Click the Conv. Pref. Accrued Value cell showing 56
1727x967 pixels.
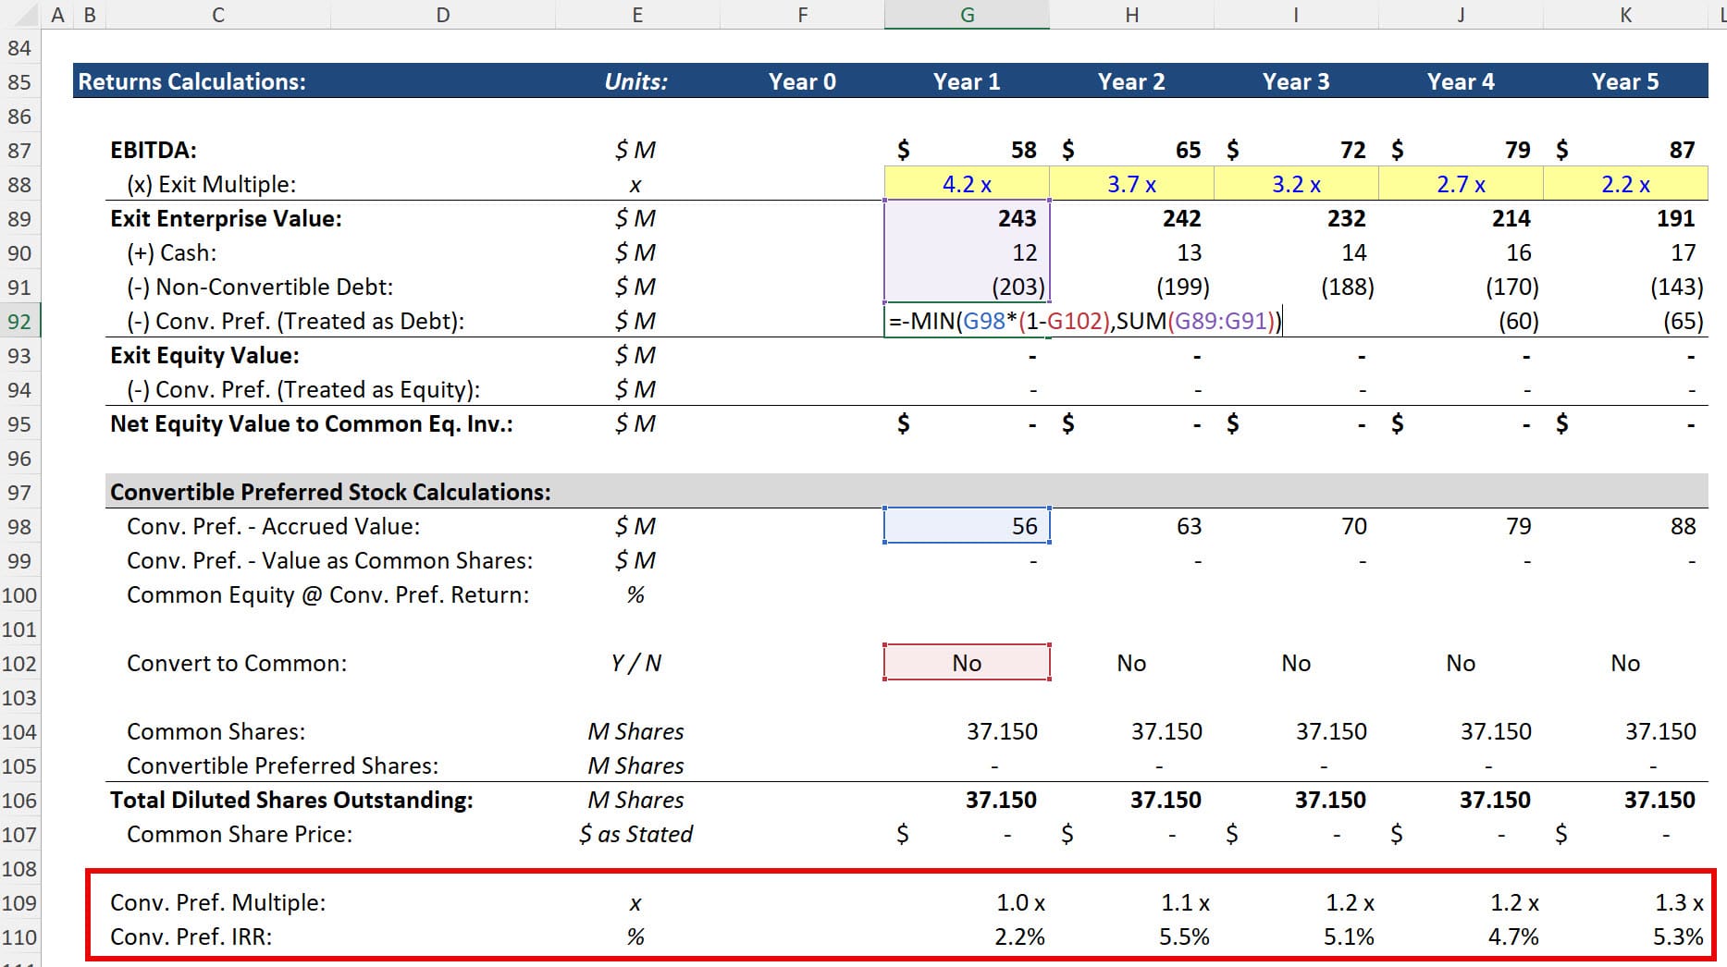[x=967, y=525]
